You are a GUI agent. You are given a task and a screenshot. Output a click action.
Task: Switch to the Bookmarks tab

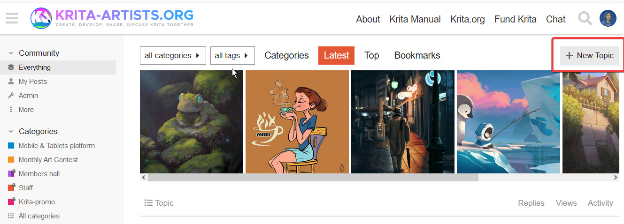click(x=417, y=55)
